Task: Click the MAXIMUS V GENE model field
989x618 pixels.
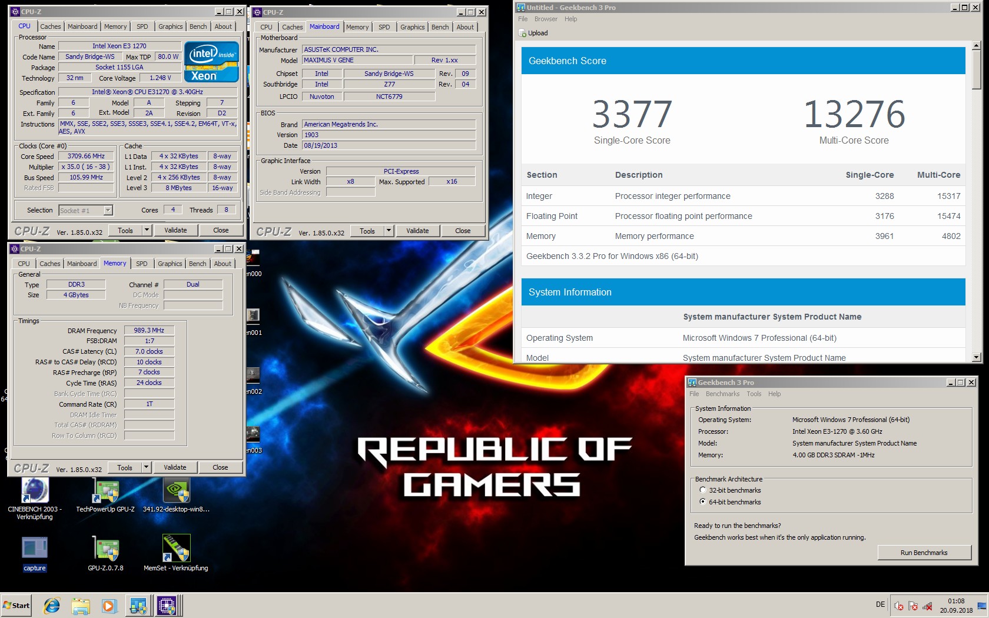Action: click(357, 60)
